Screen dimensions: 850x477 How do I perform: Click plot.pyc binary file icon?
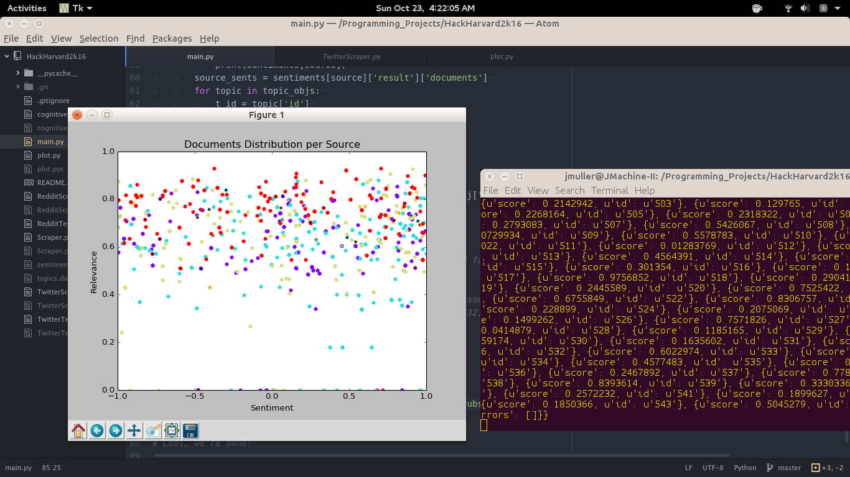(x=27, y=169)
